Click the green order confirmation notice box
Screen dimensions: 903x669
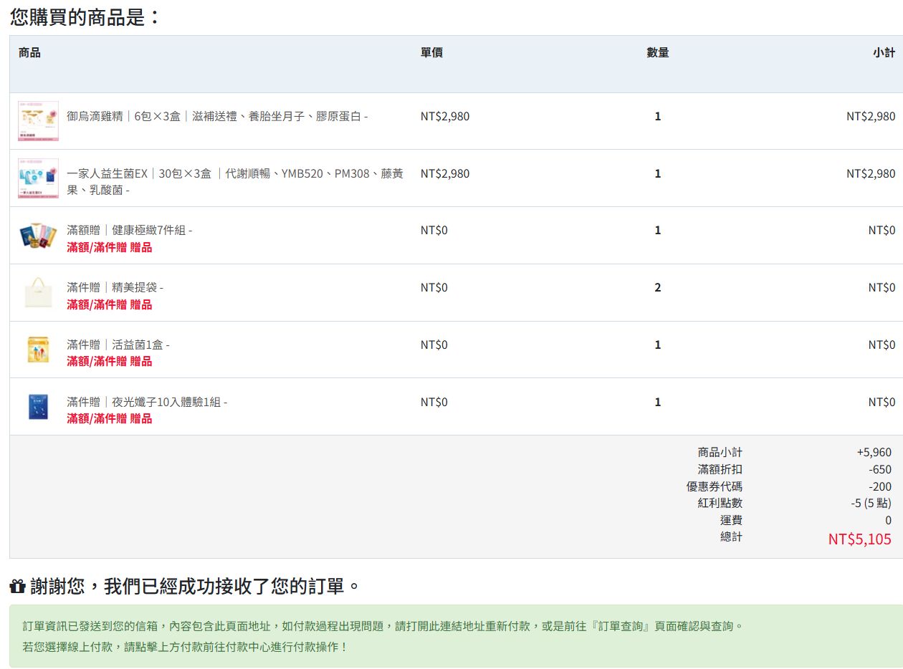[x=456, y=636]
